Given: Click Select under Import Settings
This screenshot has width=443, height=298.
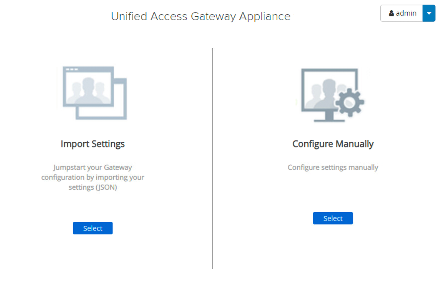Looking at the screenshot, I should [x=93, y=228].
